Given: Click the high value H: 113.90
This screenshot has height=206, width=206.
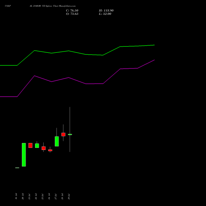Looking at the screenshot, I should point(106,11).
